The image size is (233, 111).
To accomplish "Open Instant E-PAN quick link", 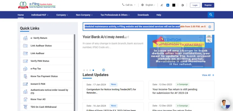I will [x=47, y=84].
